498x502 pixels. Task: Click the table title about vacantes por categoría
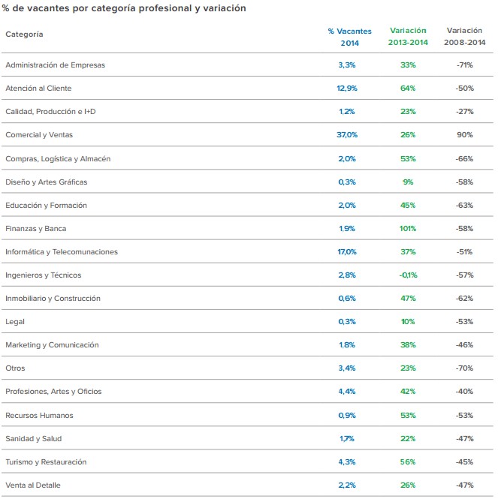click(124, 8)
